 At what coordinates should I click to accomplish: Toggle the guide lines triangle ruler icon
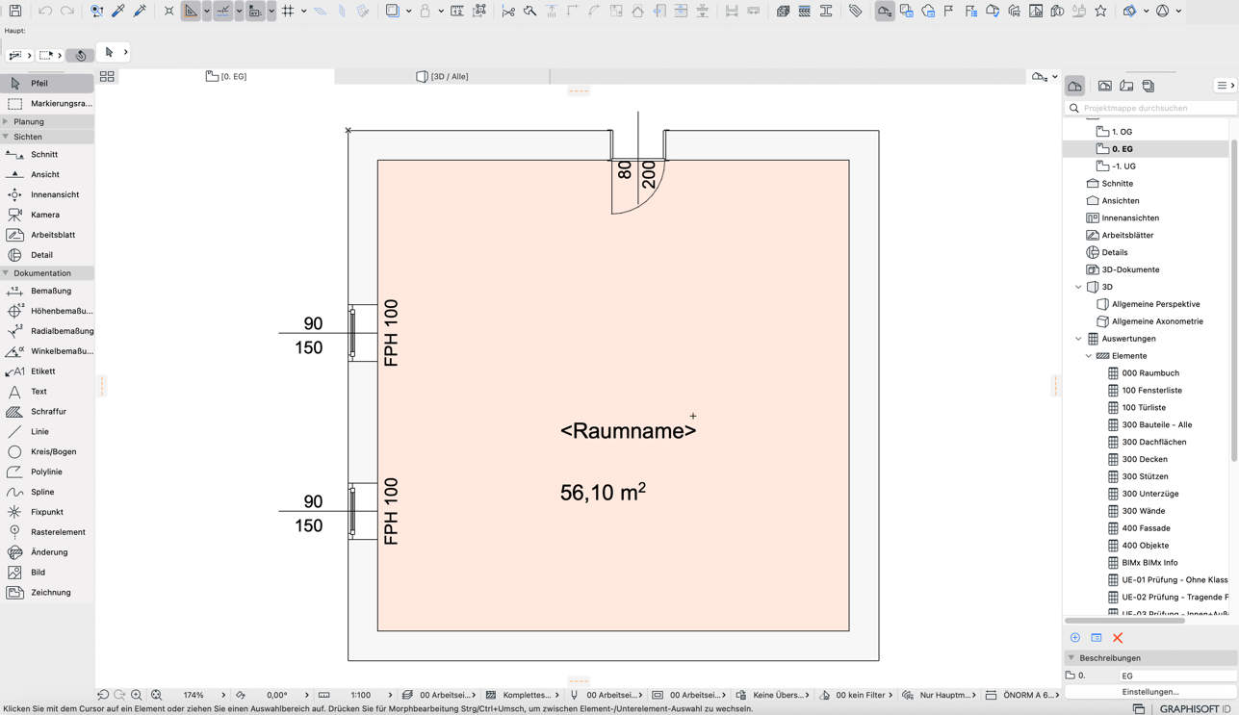pos(192,12)
